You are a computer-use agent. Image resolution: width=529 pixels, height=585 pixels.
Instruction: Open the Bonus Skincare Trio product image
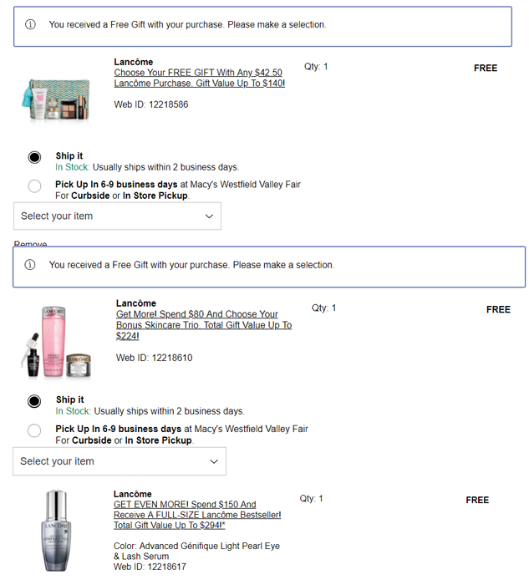pos(55,341)
